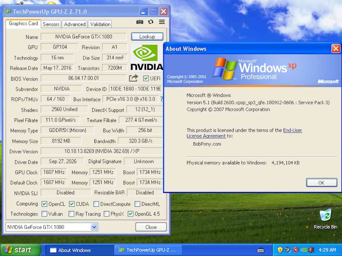
Task: Click the GPU-Z screenshot camera icon
Action: pos(140,22)
